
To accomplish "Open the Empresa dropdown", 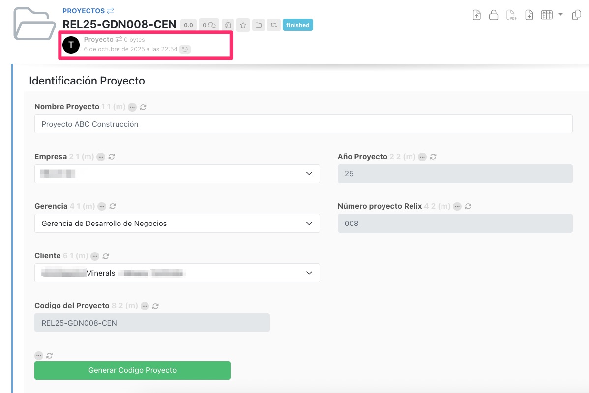I will coord(177,174).
